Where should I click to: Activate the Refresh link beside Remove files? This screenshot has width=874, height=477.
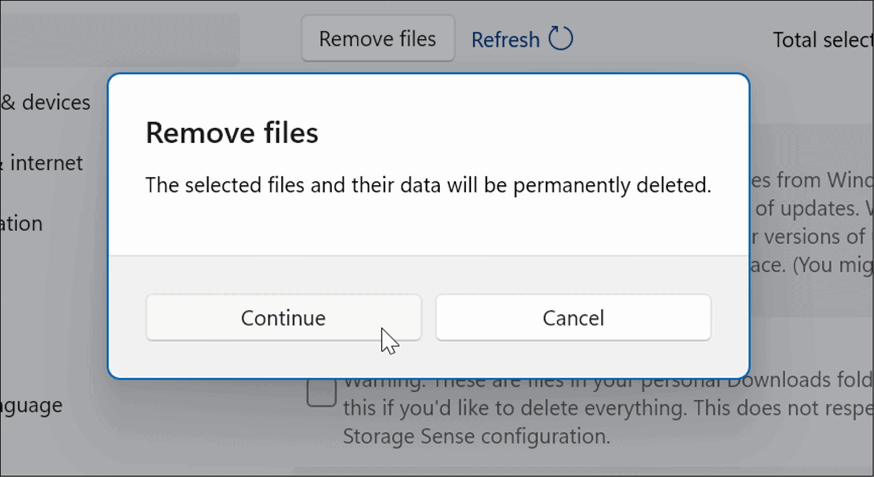pyautogui.click(x=522, y=39)
